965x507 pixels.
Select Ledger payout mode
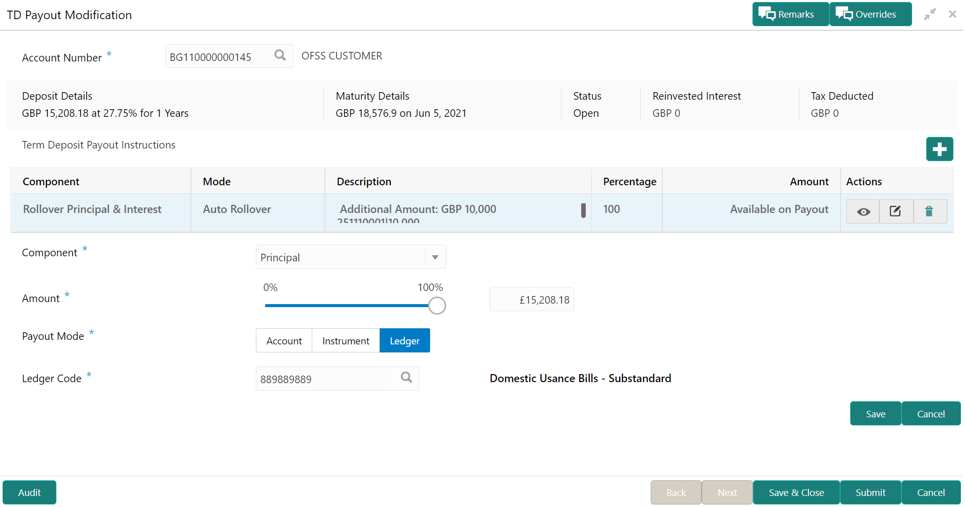(404, 341)
